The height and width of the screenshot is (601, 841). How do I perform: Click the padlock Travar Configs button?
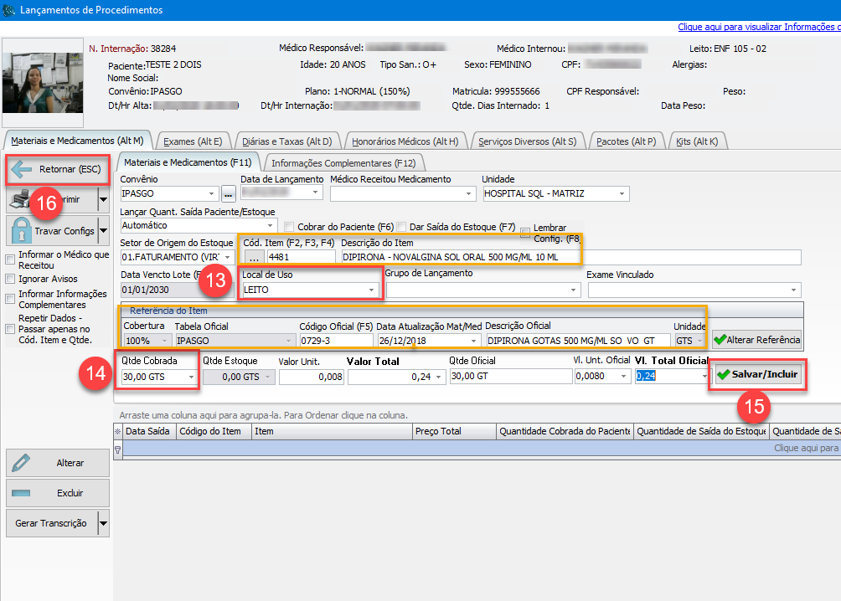click(x=51, y=230)
